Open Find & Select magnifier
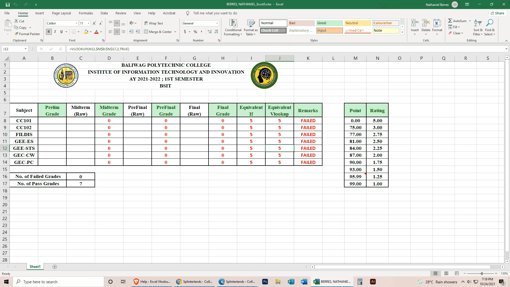This screenshot has width=510, height=287. (490, 27)
